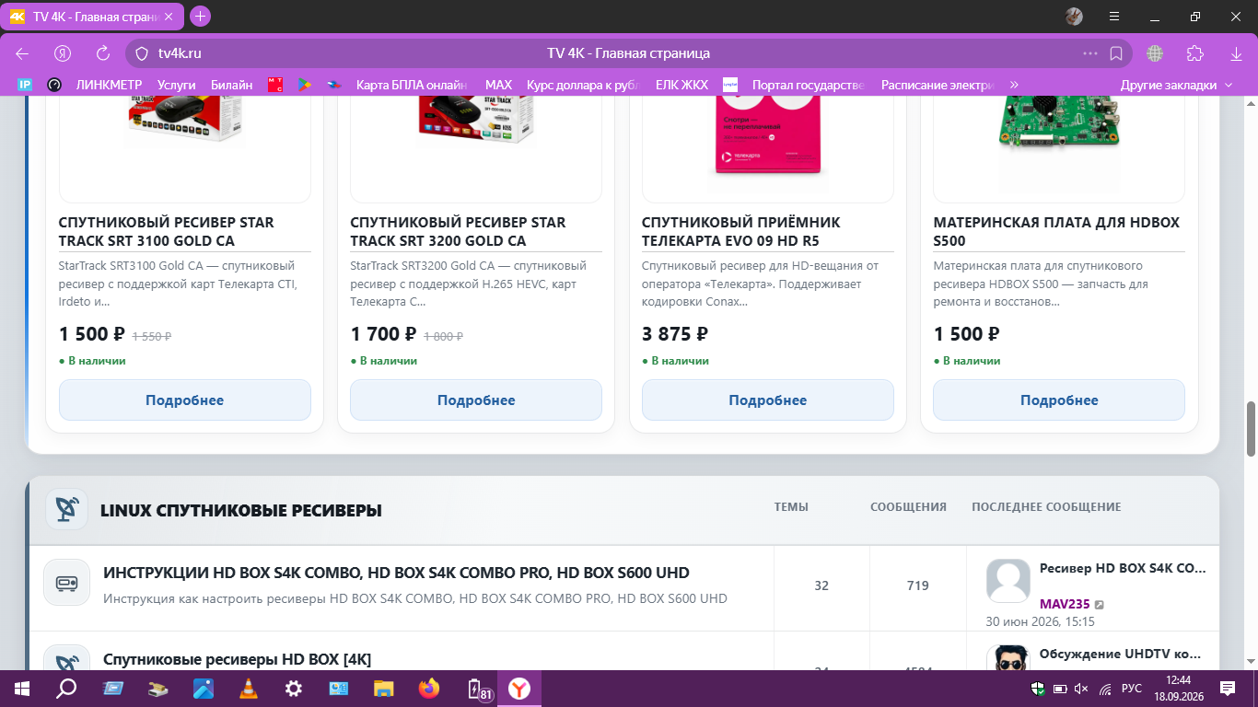This screenshot has width=1258, height=707.
Task: Click Подробнее for Star Track SRT 3200 Gold CA
Action: coord(476,400)
